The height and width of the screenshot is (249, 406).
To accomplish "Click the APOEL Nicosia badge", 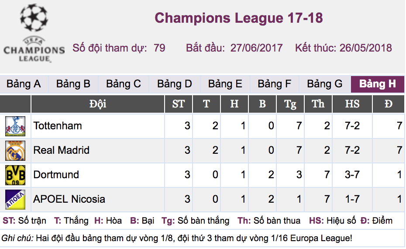I will pos(15,199).
